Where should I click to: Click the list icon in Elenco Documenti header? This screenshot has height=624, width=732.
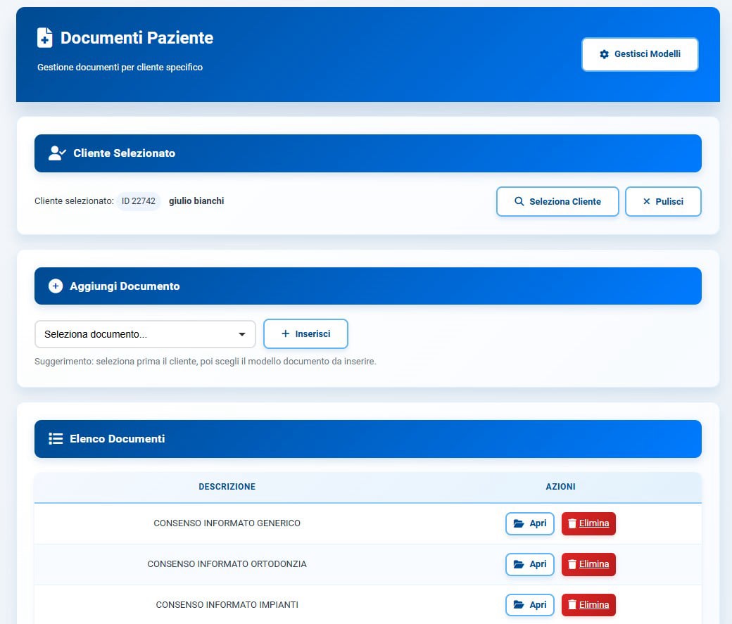(56, 438)
